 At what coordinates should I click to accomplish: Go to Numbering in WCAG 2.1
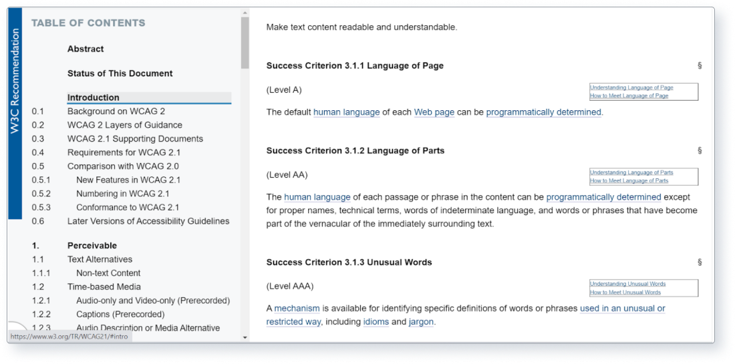(x=123, y=194)
